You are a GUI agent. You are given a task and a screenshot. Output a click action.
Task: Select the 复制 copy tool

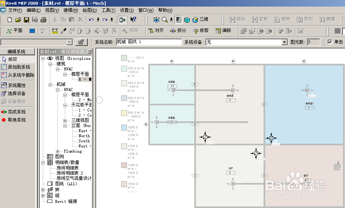tap(260, 19)
